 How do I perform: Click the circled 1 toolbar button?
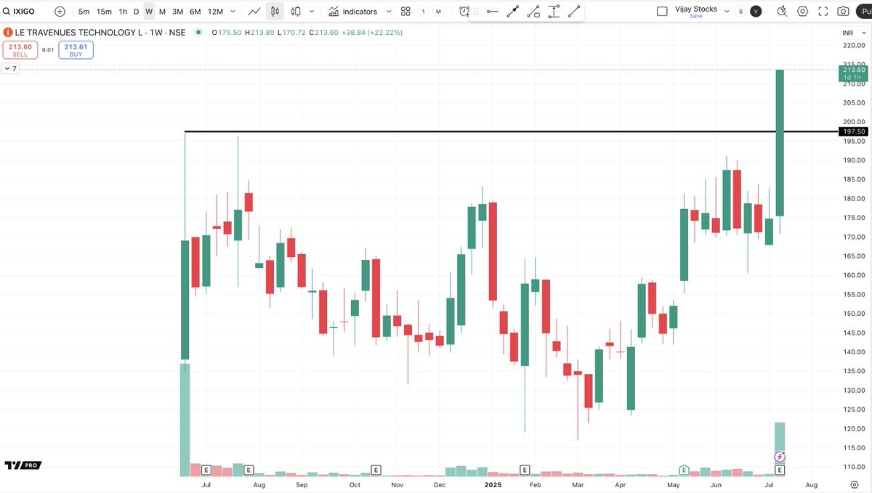424,12
